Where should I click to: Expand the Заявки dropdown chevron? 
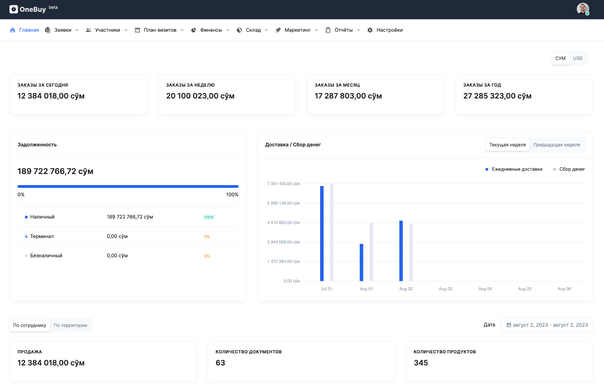[x=77, y=30]
